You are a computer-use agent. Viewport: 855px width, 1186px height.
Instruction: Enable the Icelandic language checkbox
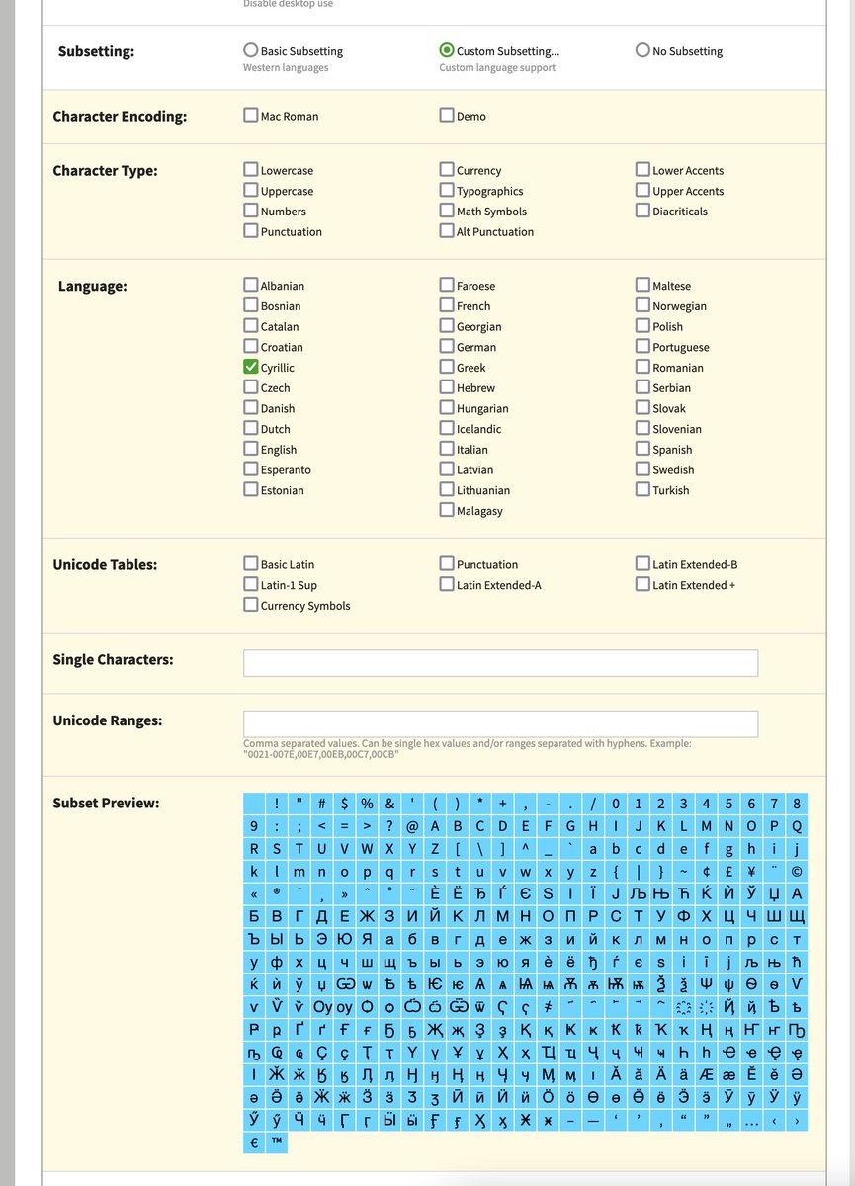pyautogui.click(x=447, y=428)
